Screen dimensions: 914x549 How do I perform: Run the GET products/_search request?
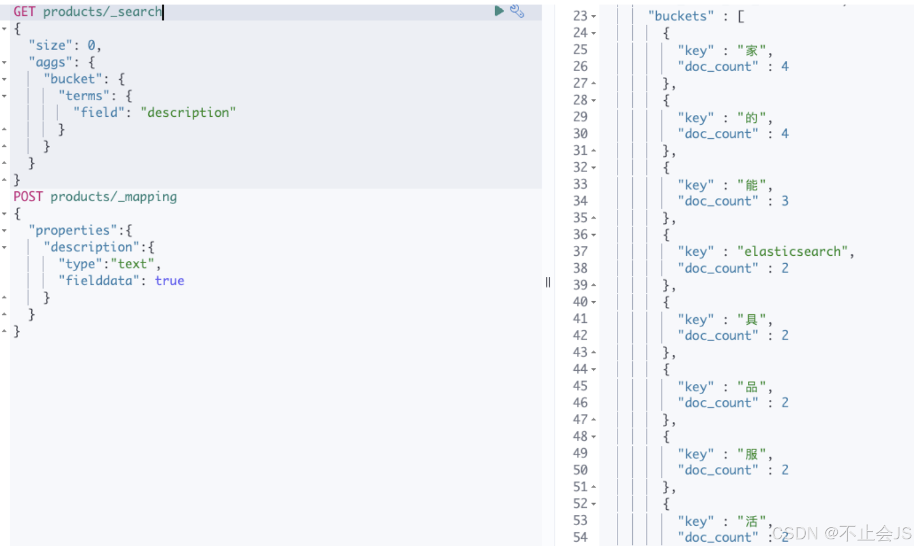499,11
